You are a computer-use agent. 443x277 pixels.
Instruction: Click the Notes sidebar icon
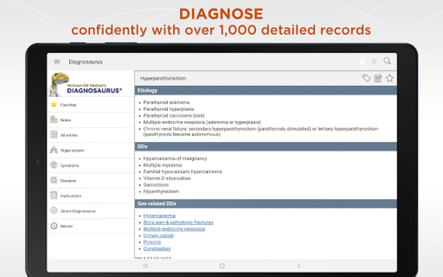click(x=54, y=120)
